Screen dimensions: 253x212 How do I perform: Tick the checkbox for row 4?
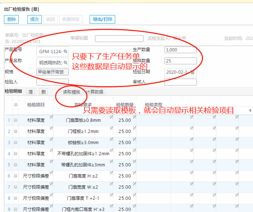pyautogui.click(x=15, y=154)
